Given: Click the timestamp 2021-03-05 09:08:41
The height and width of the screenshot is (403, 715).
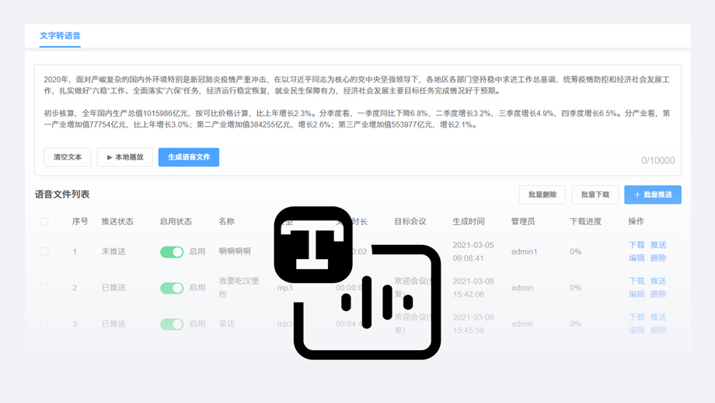Looking at the screenshot, I should click(473, 251).
